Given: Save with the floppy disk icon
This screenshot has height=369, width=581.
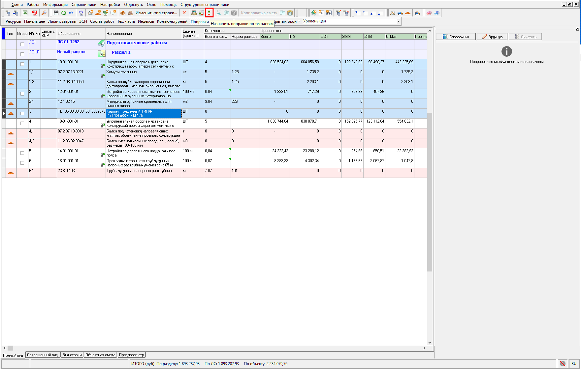Looking at the screenshot, I should tap(56, 13).
